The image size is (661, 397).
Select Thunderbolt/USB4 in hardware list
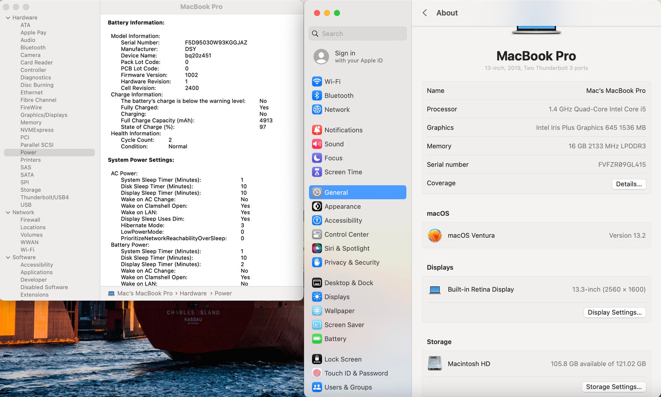coord(44,198)
